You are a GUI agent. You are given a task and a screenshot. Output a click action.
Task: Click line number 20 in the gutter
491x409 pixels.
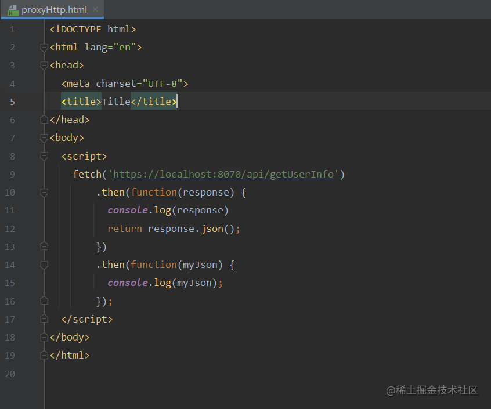pos(10,374)
